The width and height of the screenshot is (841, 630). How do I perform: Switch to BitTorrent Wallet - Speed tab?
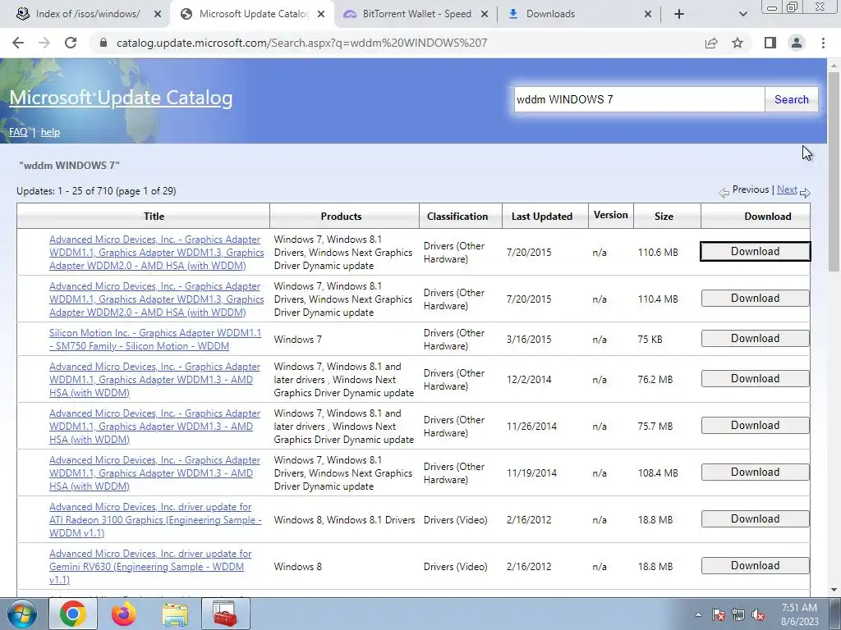tap(416, 14)
